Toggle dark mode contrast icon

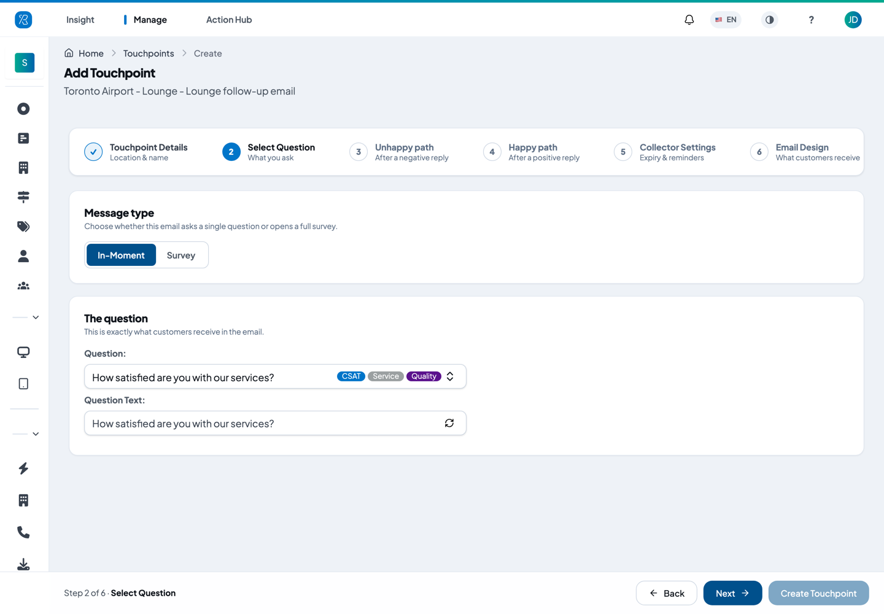(x=769, y=20)
